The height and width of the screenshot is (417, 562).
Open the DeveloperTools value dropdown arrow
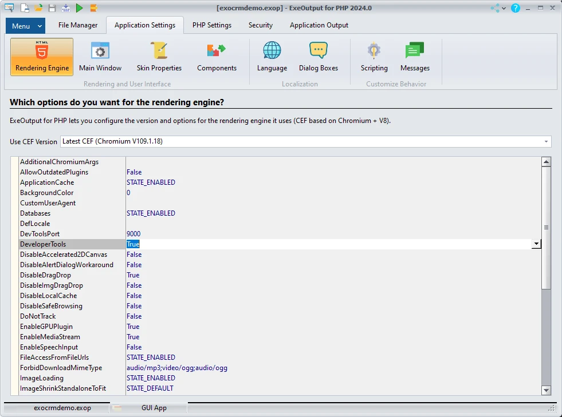pos(536,244)
